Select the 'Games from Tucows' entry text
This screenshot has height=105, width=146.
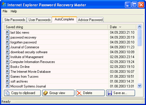tap(25, 77)
